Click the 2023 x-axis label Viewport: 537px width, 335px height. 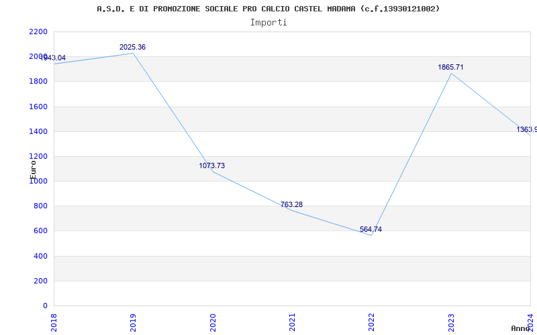point(451,322)
